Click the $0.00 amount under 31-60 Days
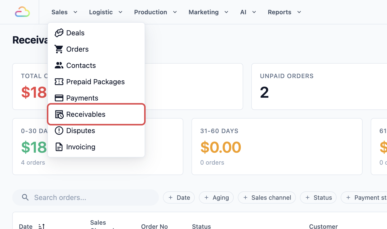 [221, 147]
